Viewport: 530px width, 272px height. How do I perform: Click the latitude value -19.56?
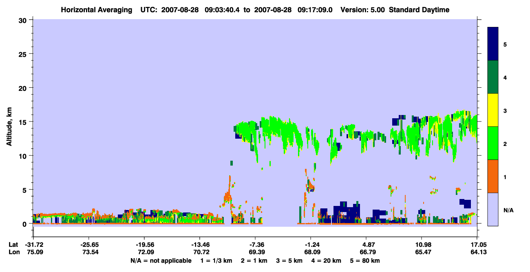(x=144, y=245)
